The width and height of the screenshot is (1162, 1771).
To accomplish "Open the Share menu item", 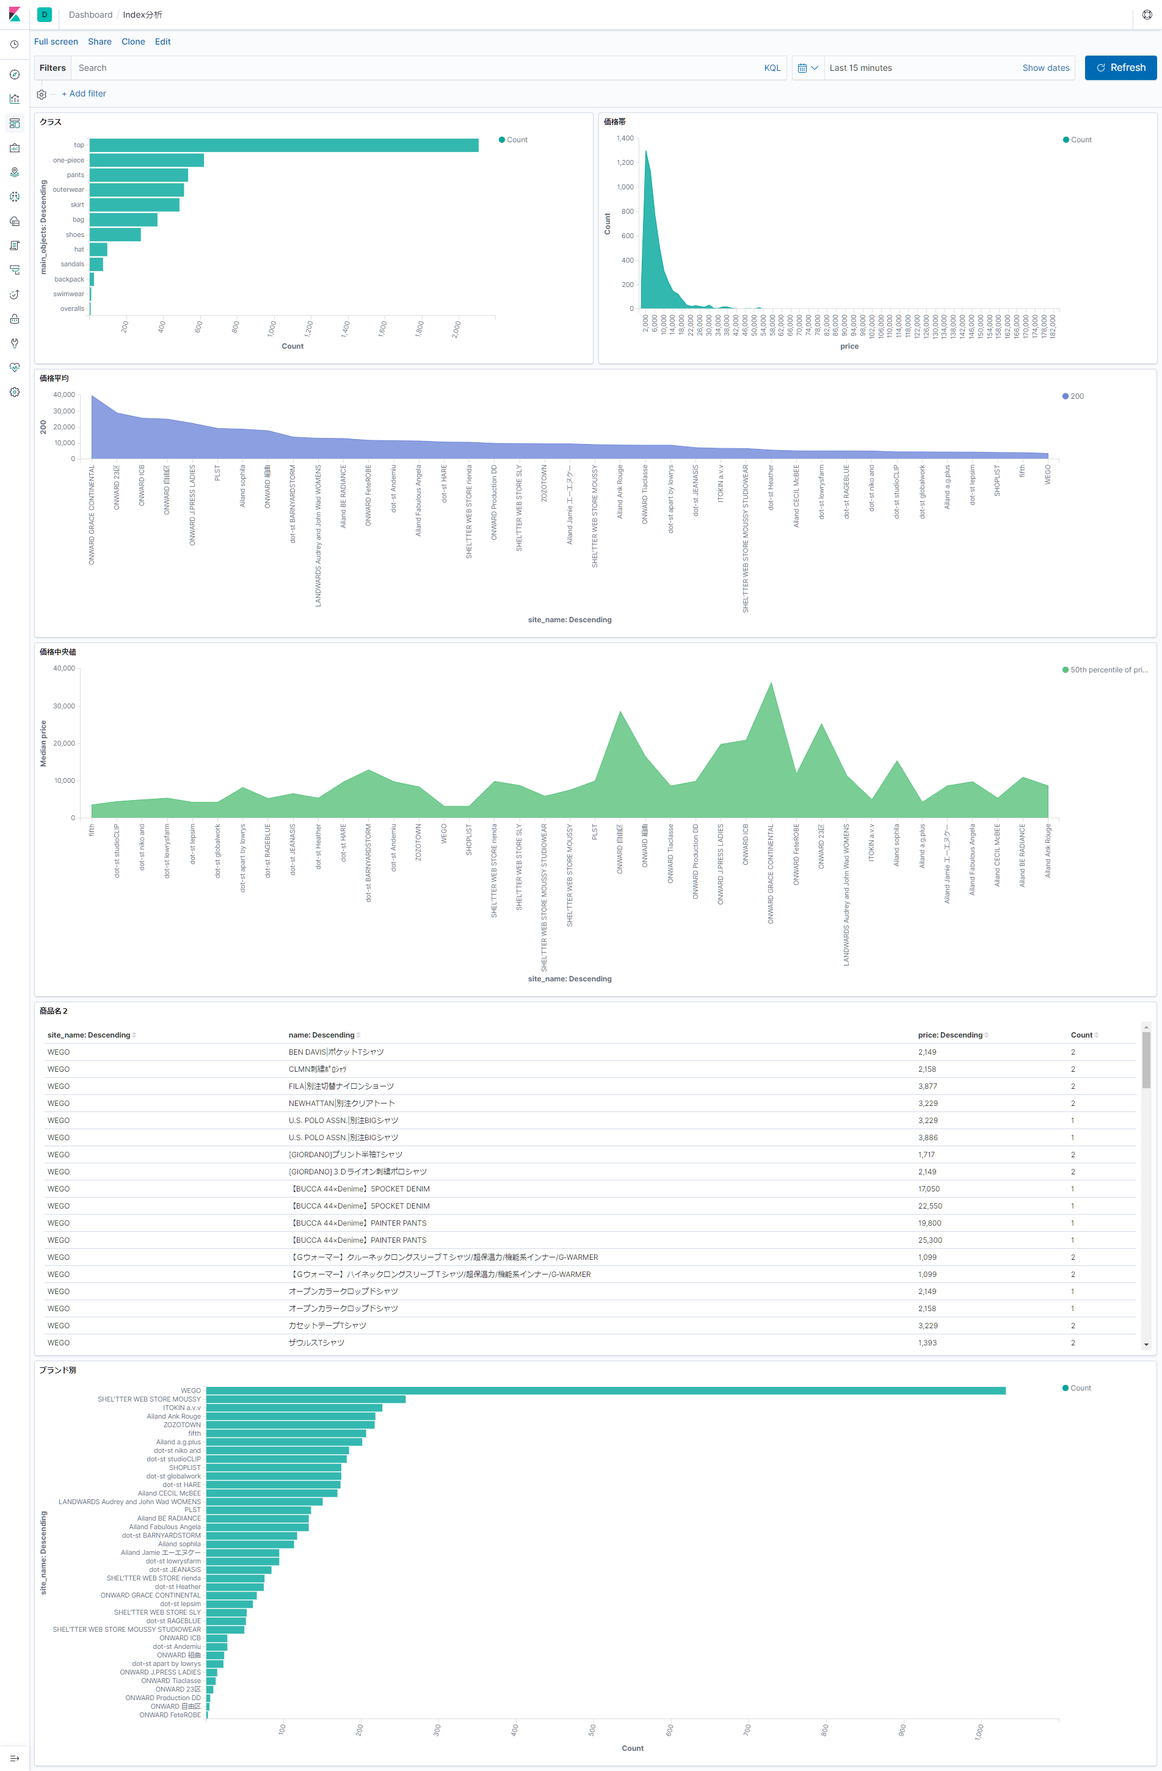I will [99, 42].
